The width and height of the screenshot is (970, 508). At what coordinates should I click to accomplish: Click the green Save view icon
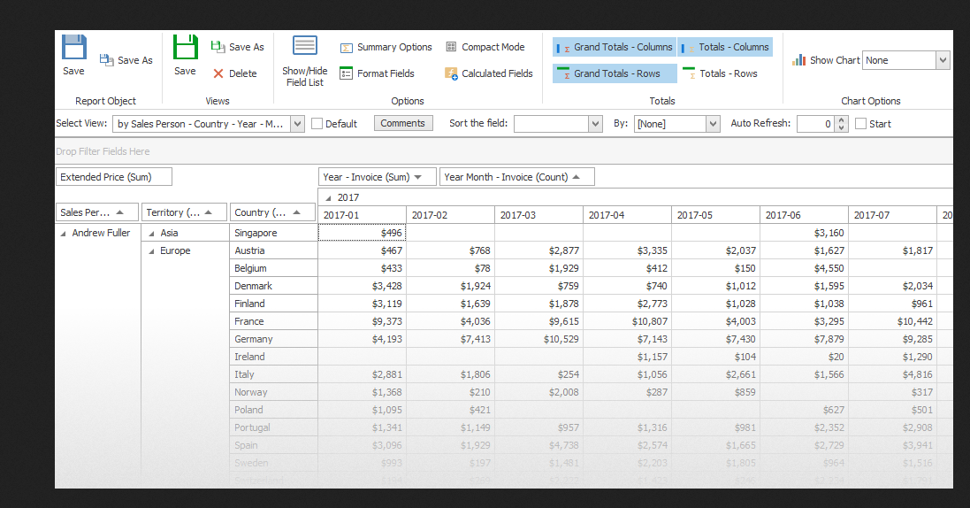pos(185,48)
